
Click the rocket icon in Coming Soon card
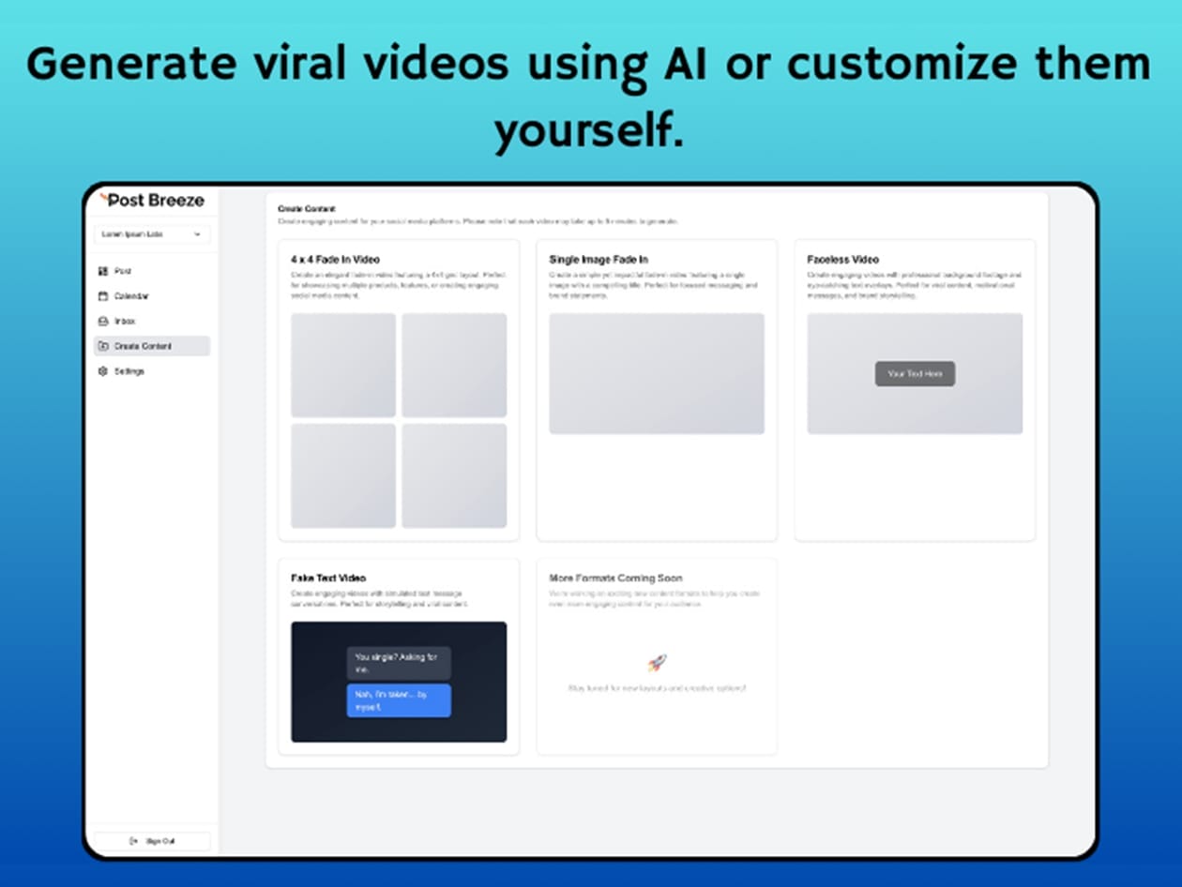pyautogui.click(x=657, y=663)
